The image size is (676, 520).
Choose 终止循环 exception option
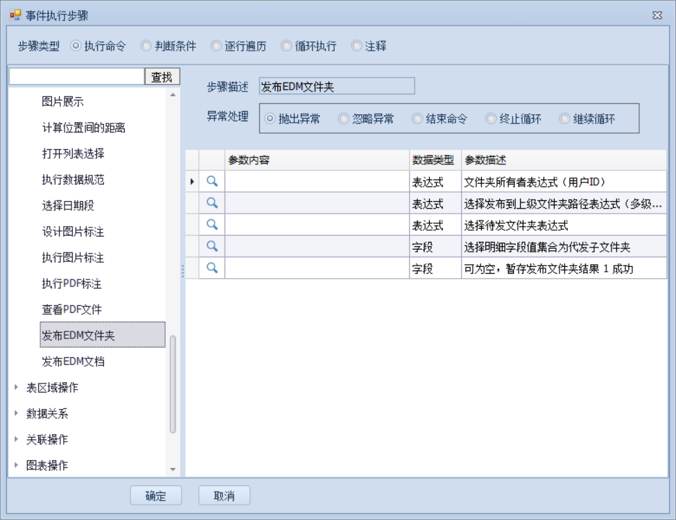(491, 119)
